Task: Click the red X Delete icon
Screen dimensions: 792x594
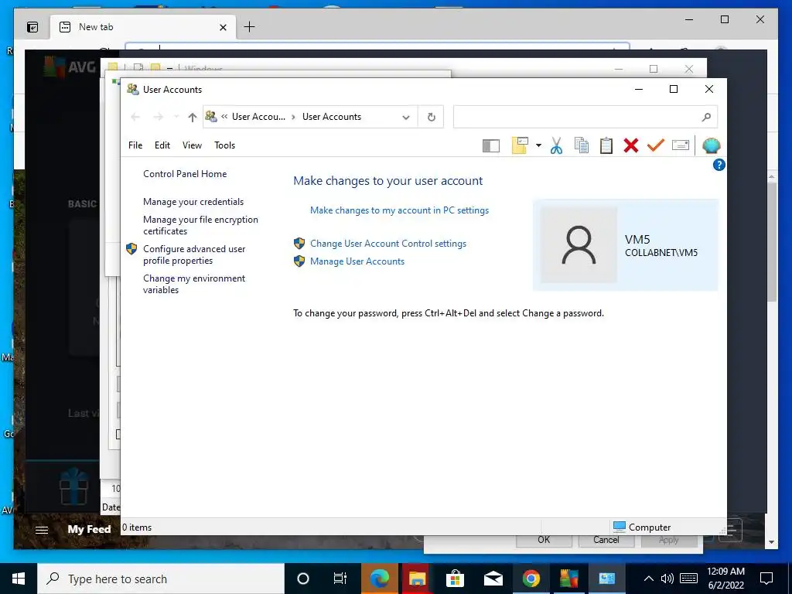Action: coord(631,145)
